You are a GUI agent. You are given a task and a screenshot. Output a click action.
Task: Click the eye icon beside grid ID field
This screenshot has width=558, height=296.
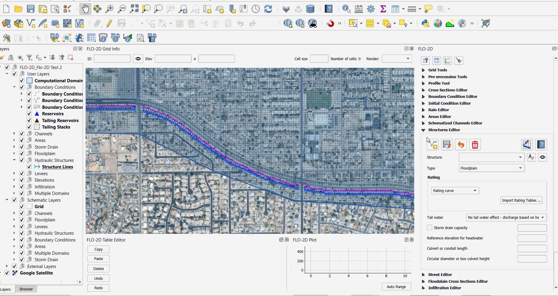tap(138, 59)
